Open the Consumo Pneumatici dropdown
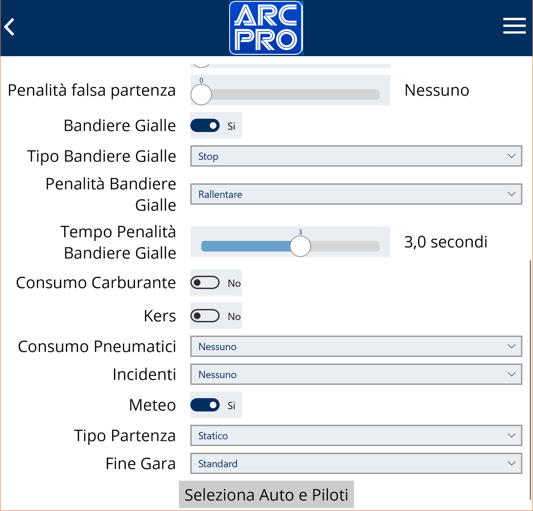The width and height of the screenshot is (533, 511). pos(356,347)
